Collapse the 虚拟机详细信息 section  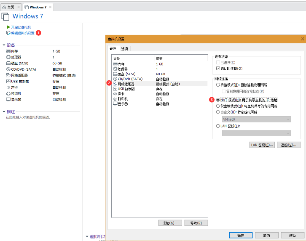coord(87,236)
